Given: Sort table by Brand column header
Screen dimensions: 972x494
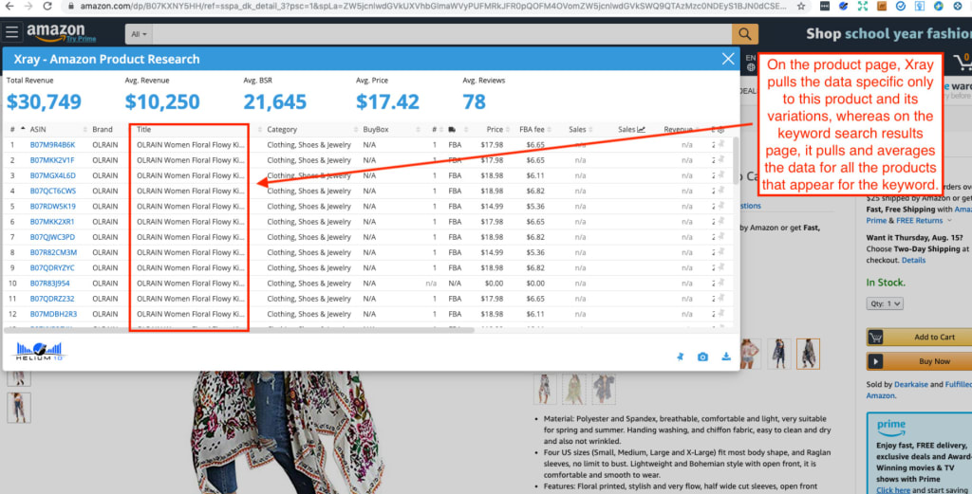Looking at the screenshot, I should click(x=103, y=129).
